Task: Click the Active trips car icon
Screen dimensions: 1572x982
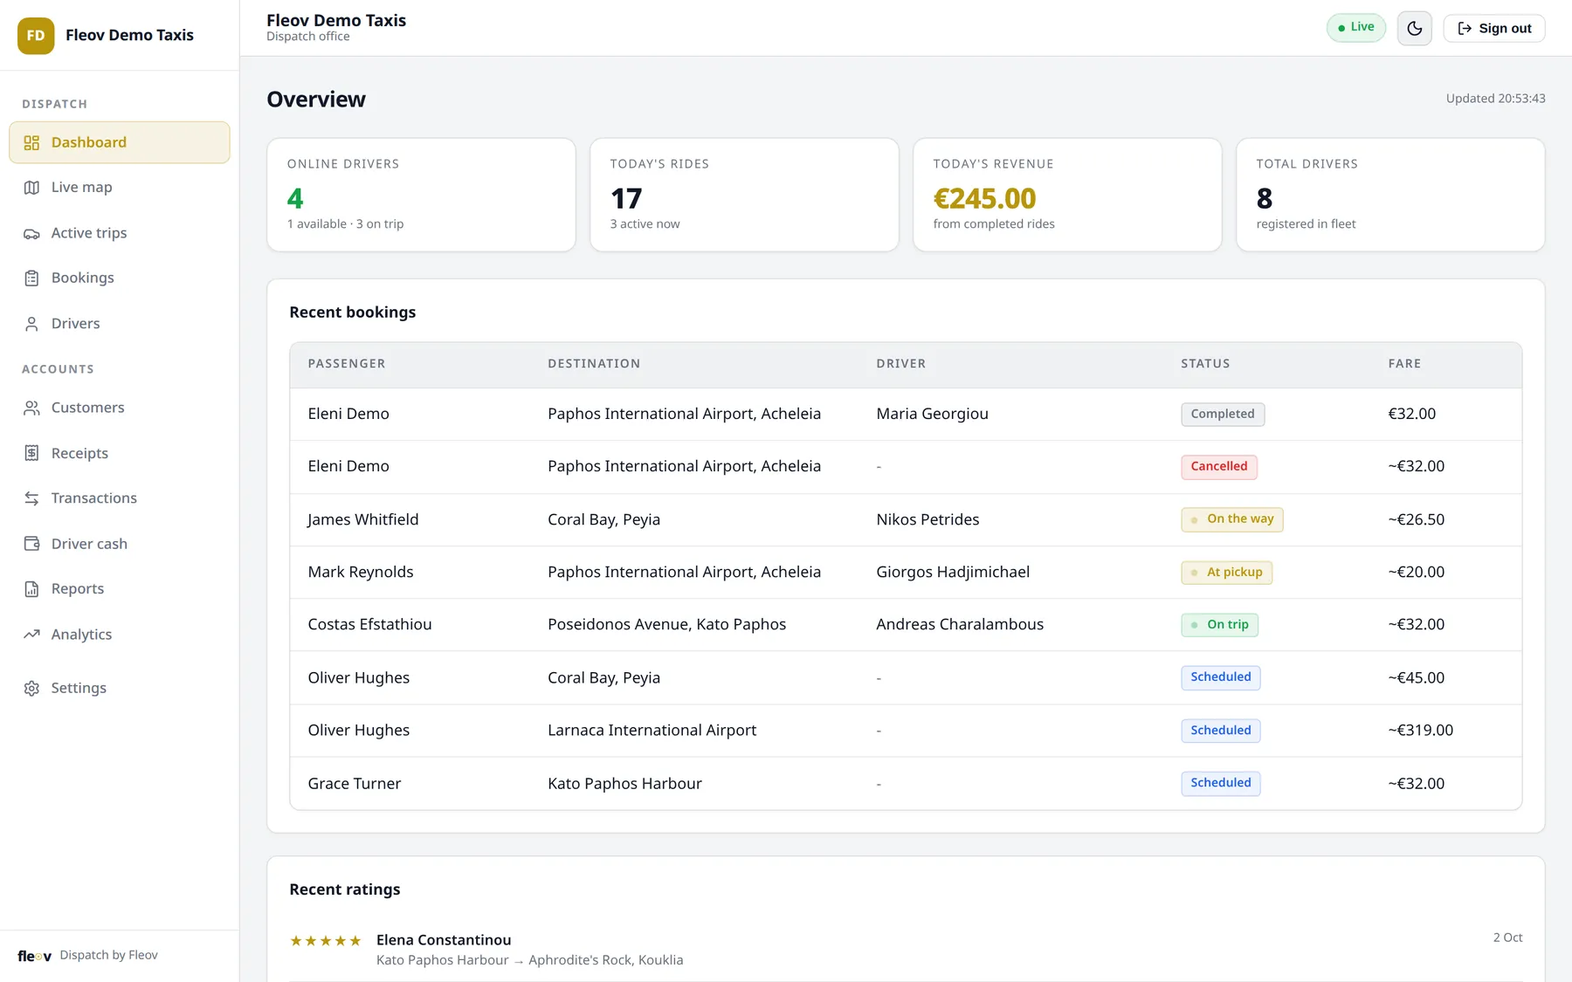Action: 31,233
